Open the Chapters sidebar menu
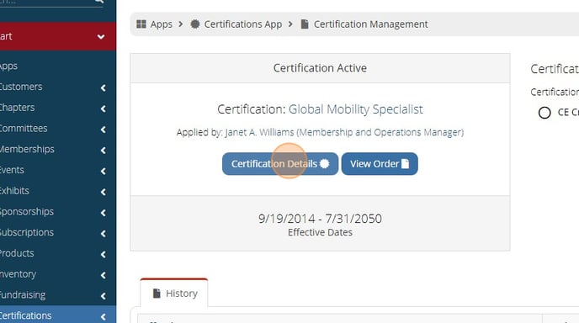 pos(18,108)
